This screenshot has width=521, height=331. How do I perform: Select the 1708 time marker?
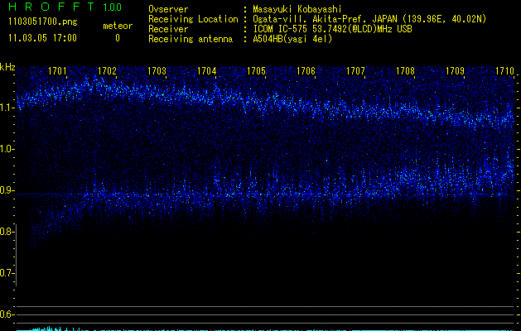[x=405, y=71]
